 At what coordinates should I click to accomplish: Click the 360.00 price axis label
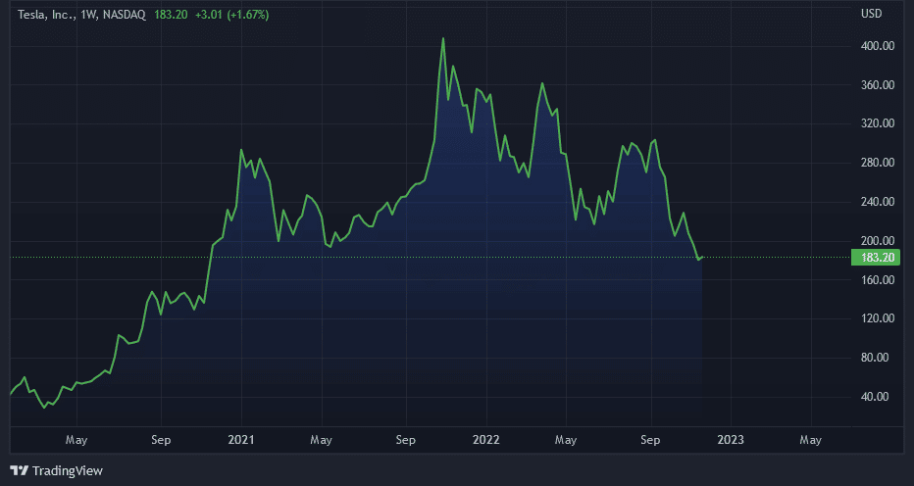(876, 85)
